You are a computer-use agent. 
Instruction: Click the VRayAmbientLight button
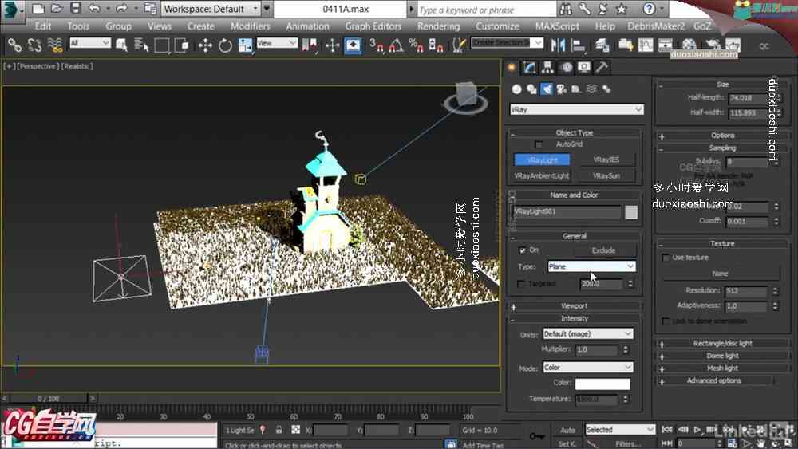click(542, 175)
